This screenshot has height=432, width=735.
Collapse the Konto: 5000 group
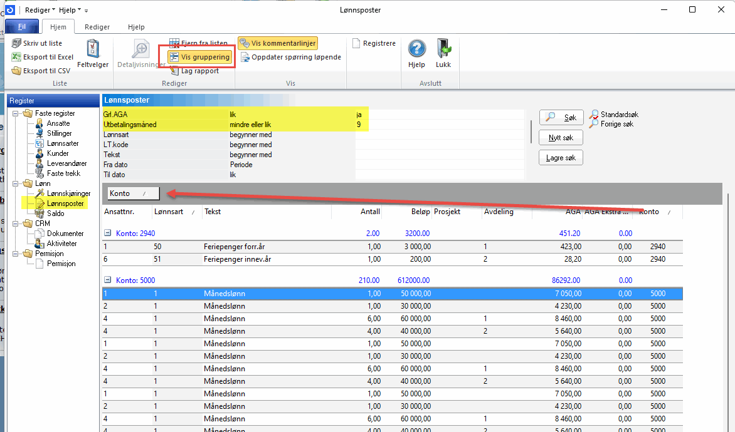tap(108, 280)
